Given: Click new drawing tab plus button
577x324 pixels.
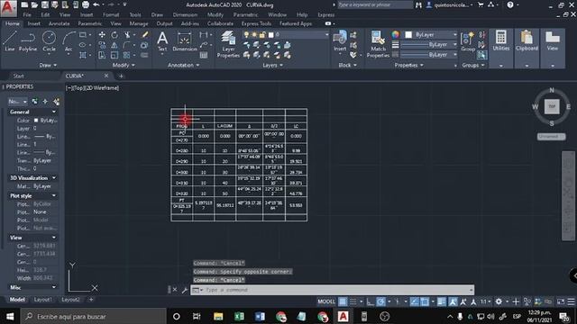Looking at the screenshot, I should pyautogui.click(x=121, y=76).
